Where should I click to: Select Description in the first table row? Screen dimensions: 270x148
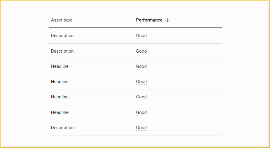[x=62, y=36]
